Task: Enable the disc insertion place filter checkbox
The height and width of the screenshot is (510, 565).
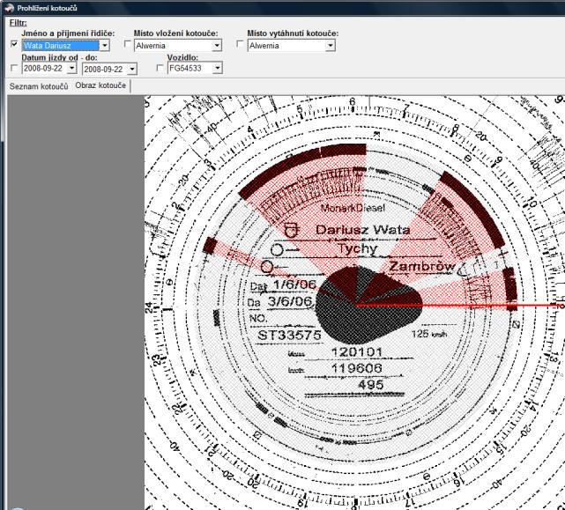Action: pos(127,43)
